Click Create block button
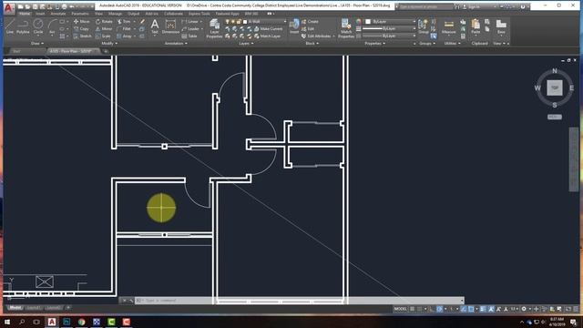 [x=310, y=22]
